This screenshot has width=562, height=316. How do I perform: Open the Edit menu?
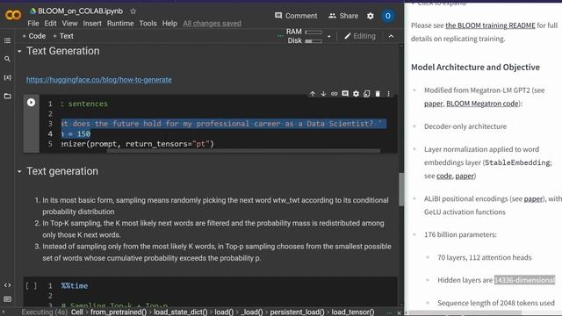50,24
